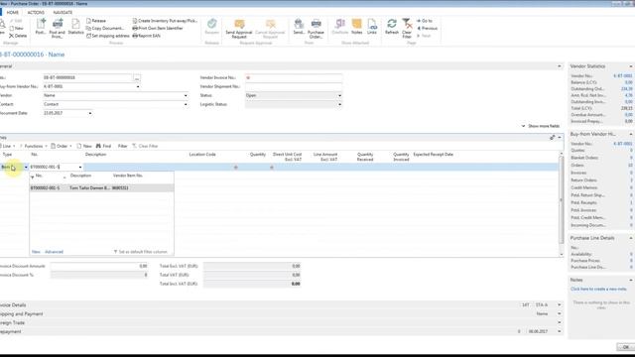Image resolution: width=635 pixels, height=357 pixels.
Task: Open the Contact dropdown
Action: pyautogui.click(x=186, y=104)
